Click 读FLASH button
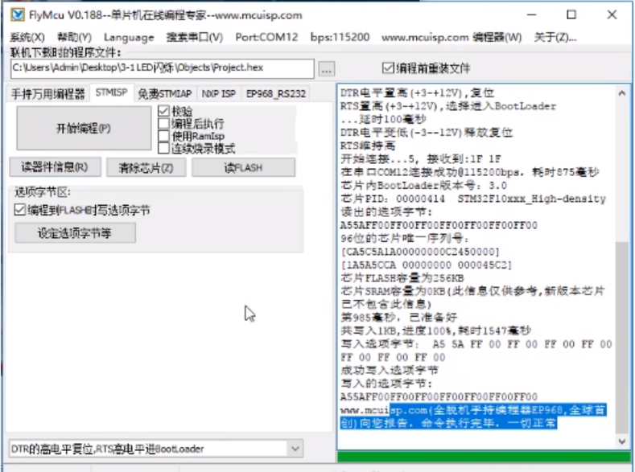635x472 pixels. click(243, 167)
